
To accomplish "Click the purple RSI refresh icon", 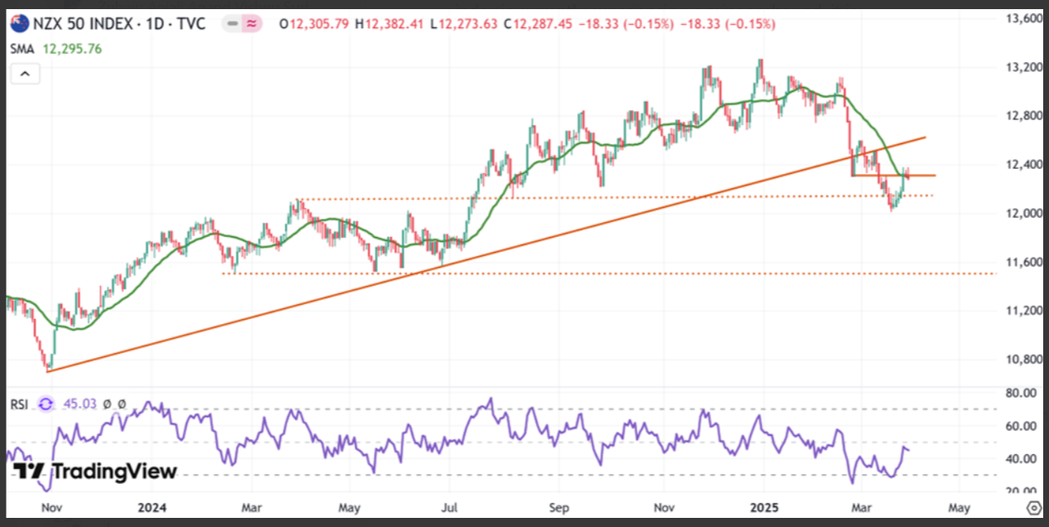I will [x=46, y=404].
